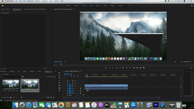
Task: Select the Ripple Edit tool
Action: 59,78
